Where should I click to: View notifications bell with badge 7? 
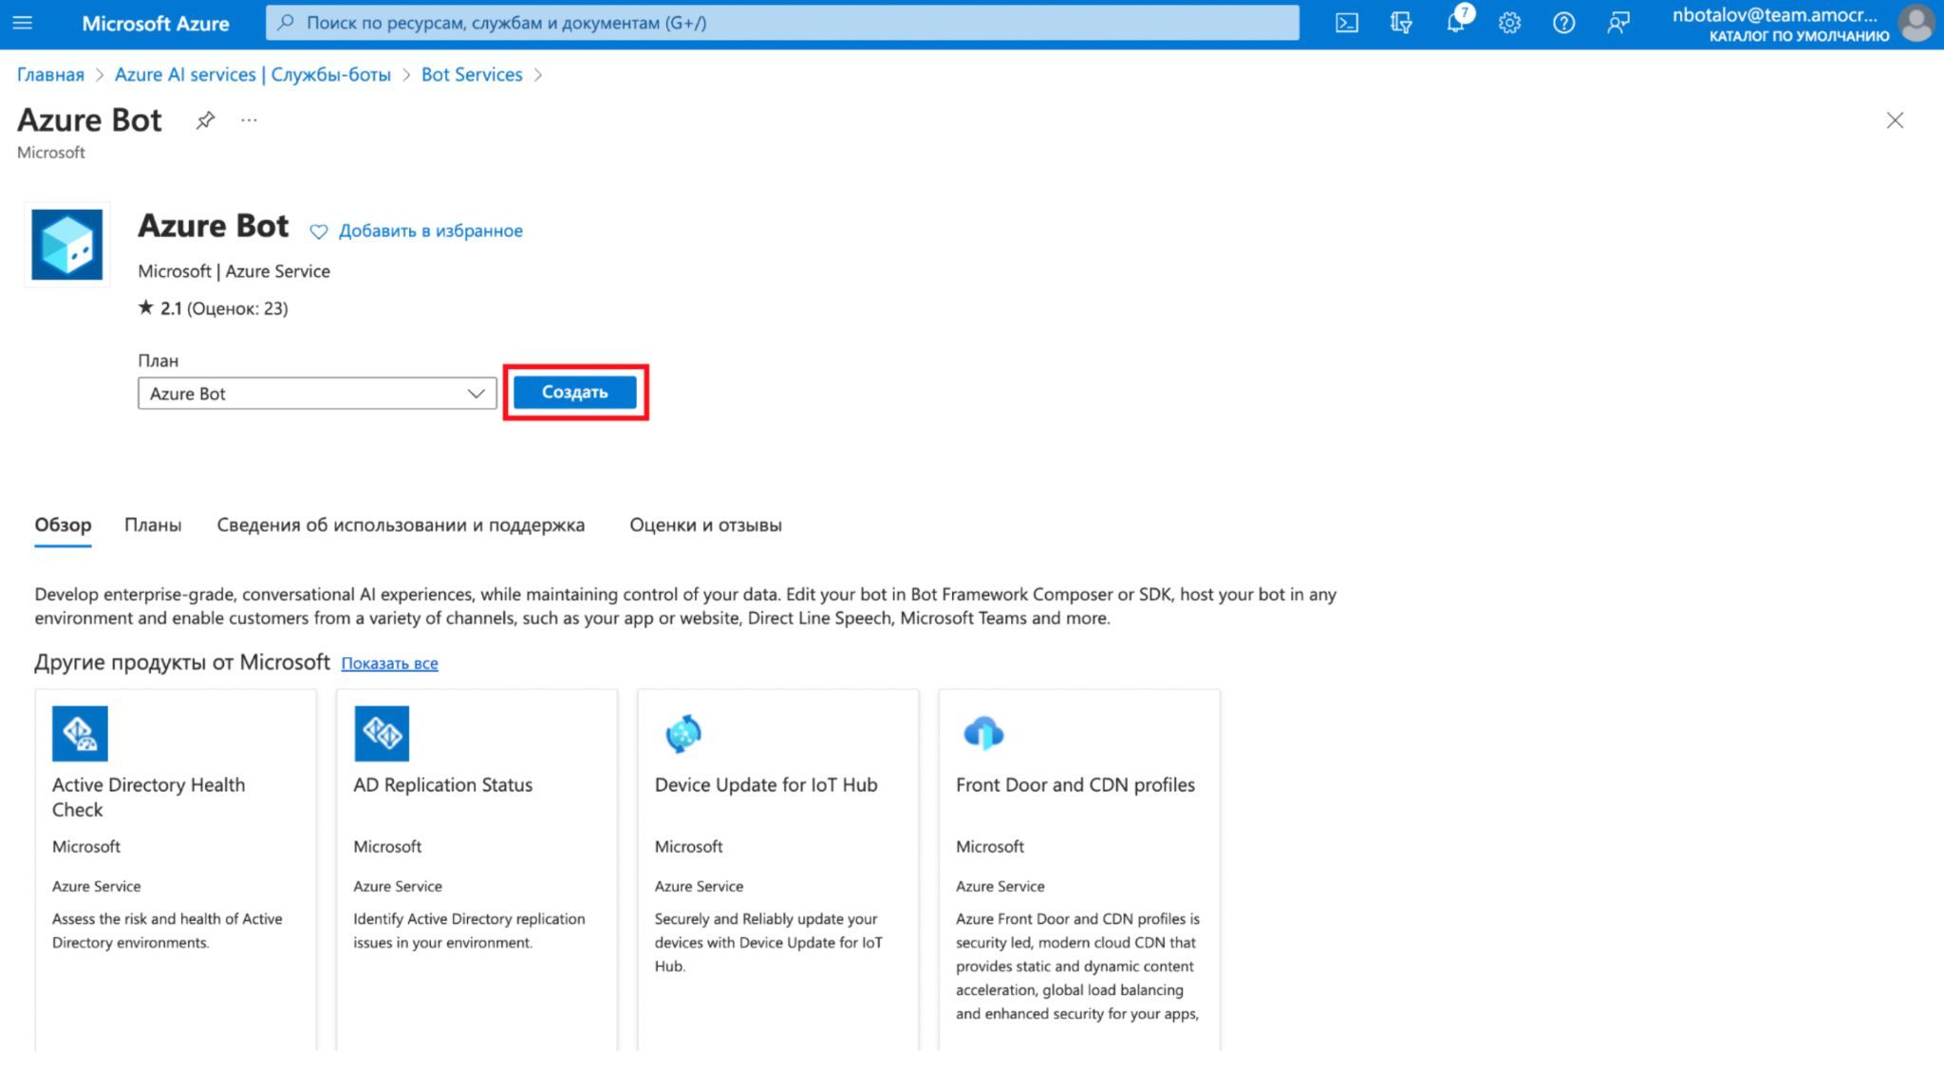[1456, 21]
